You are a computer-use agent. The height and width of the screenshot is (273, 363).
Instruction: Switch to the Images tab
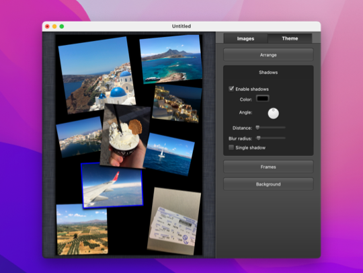click(245, 38)
